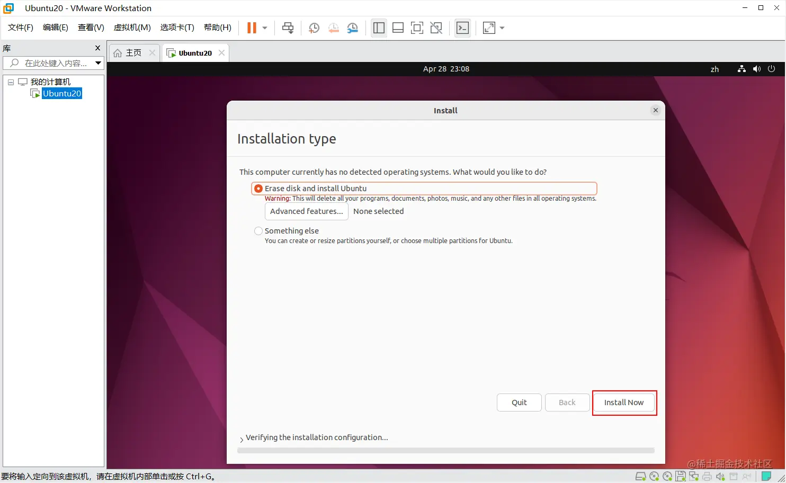Toggle the library sidebar view
This screenshot has width=786, height=483.
[379, 28]
